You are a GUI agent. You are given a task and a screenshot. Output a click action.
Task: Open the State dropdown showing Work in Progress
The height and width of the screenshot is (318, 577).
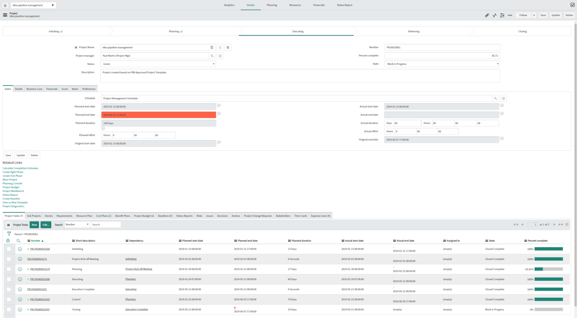442,64
